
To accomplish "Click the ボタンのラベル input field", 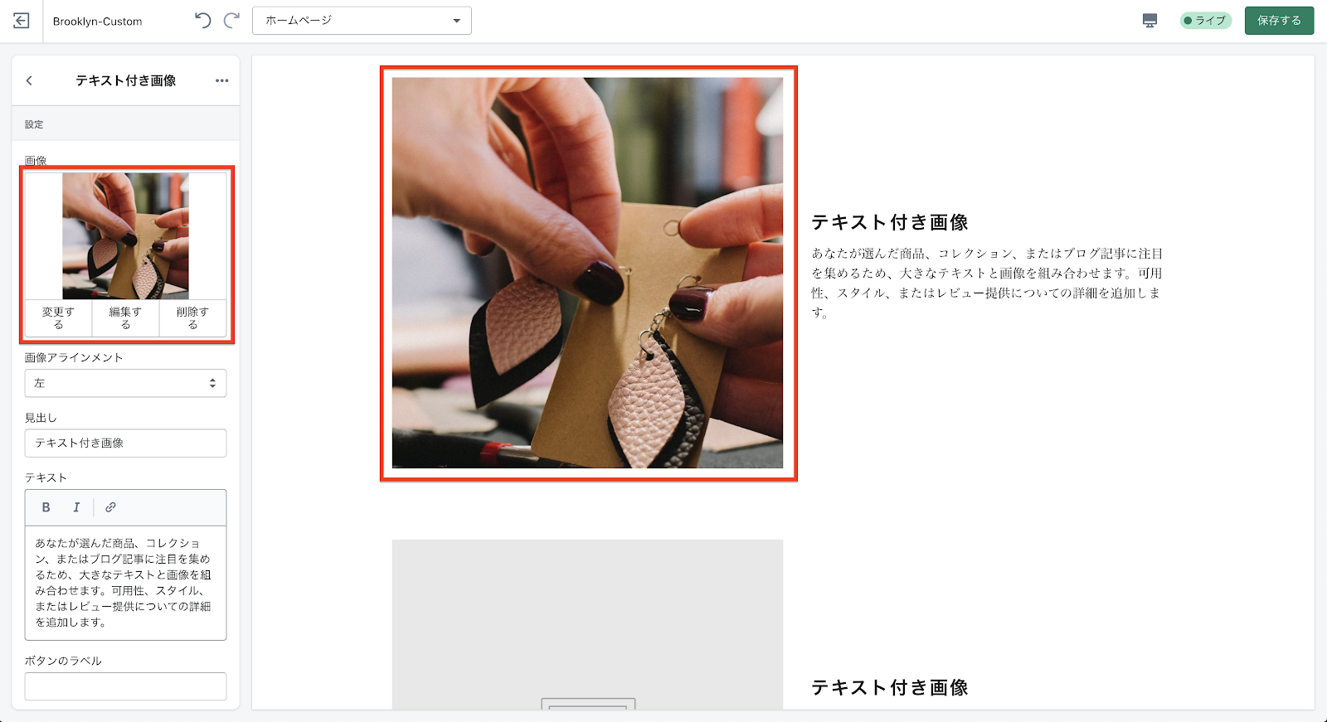I will pos(125,686).
